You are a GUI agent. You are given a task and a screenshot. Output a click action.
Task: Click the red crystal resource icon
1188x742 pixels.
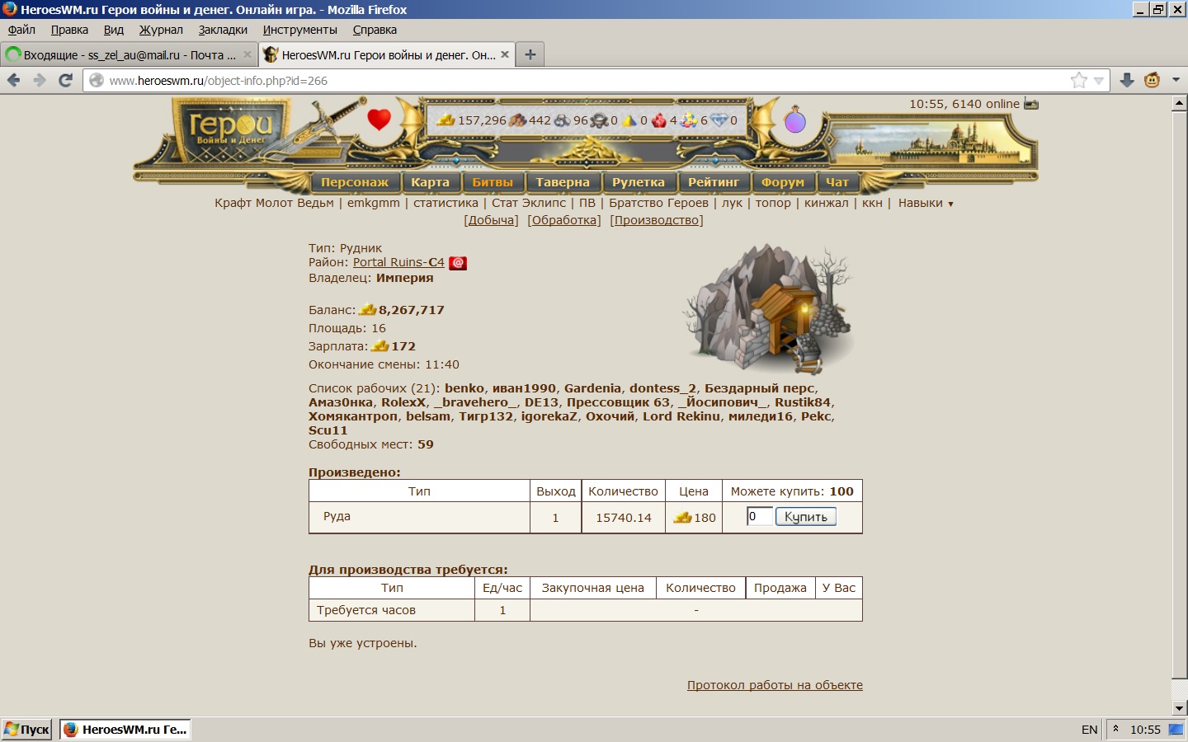pyautogui.click(x=659, y=120)
